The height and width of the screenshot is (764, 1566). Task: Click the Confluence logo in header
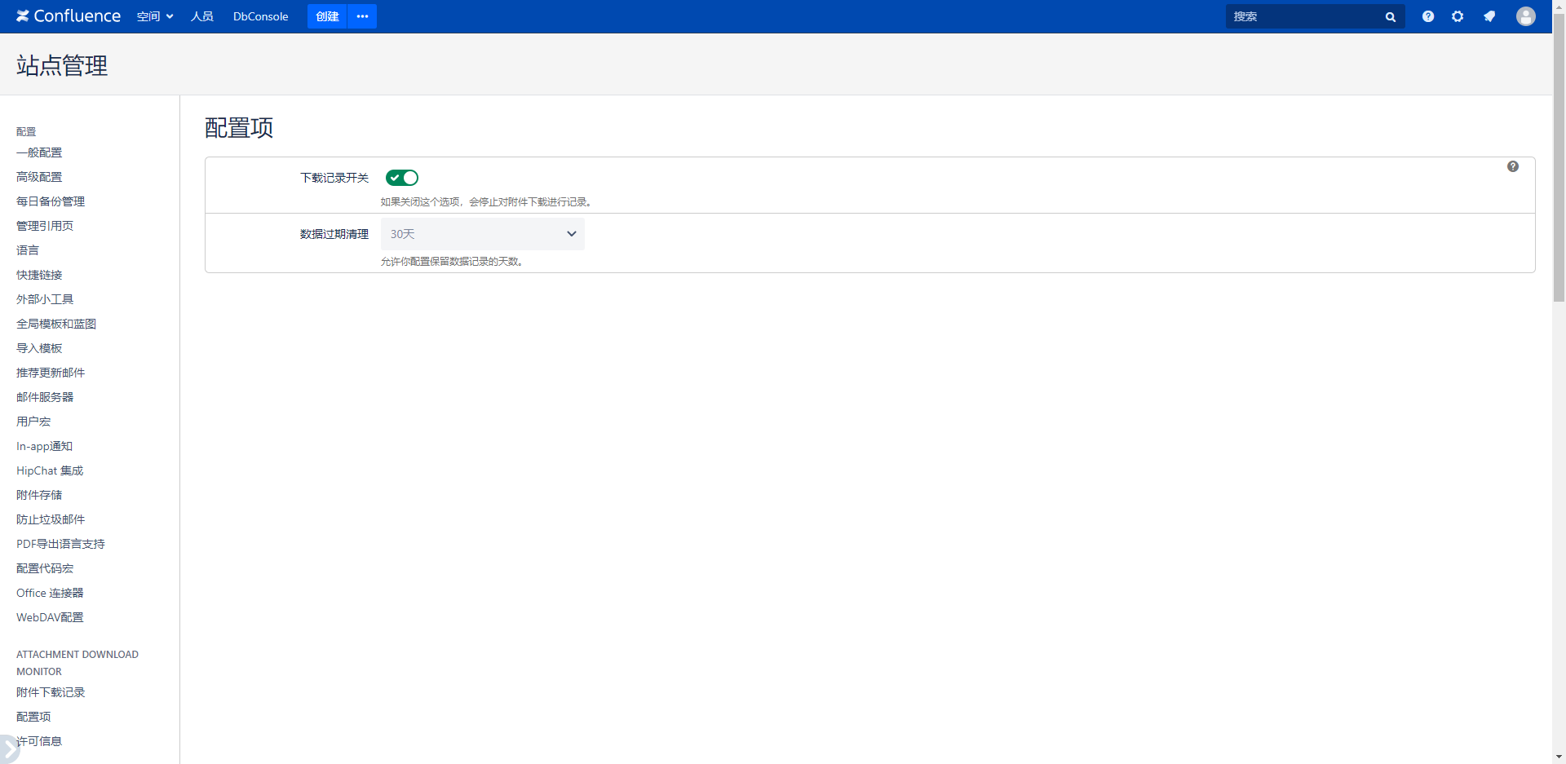69,16
